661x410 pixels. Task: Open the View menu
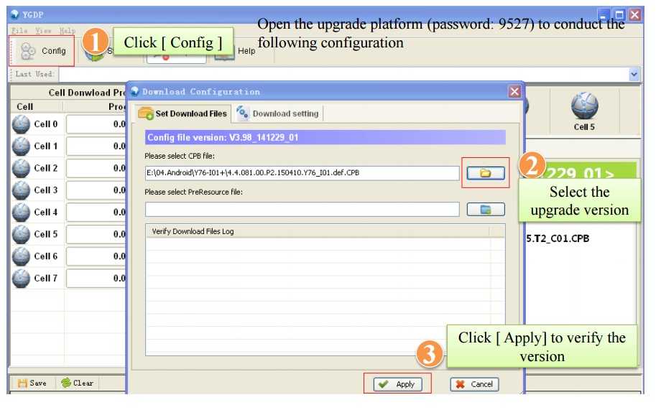point(43,31)
